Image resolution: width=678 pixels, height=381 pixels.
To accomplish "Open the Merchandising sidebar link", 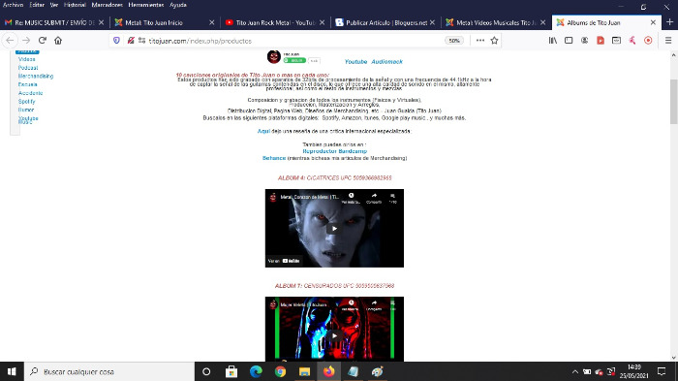I will pos(36,76).
